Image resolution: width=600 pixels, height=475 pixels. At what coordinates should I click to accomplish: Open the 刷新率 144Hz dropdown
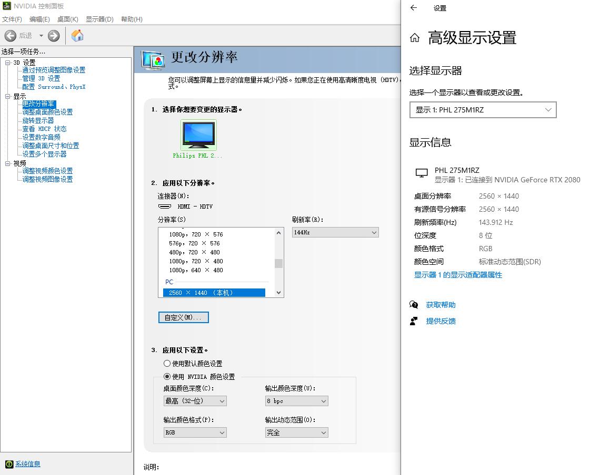click(335, 232)
